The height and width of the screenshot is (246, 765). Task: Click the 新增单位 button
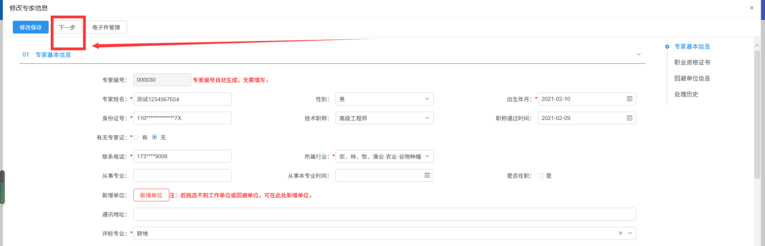click(151, 195)
